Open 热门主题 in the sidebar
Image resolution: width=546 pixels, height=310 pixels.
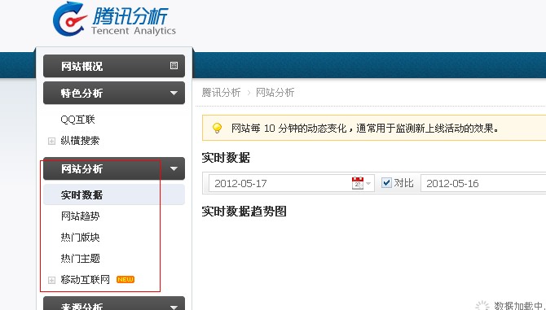pyautogui.click(x=80, y=259)
